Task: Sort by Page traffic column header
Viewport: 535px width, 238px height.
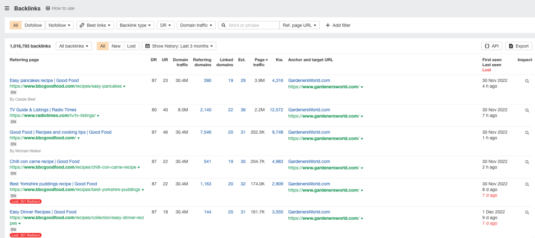Action: pos(260,63)
